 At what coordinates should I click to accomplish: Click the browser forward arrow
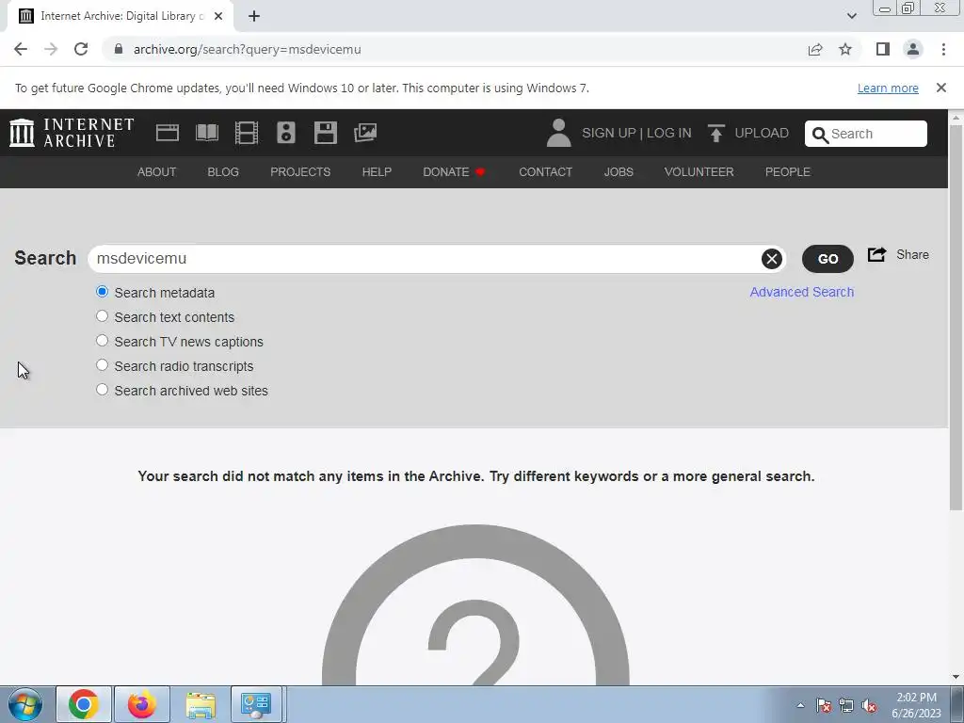point(51,49)
